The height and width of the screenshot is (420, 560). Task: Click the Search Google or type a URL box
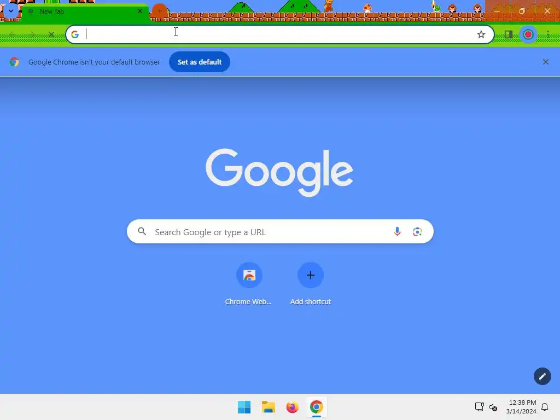point(280,232)
